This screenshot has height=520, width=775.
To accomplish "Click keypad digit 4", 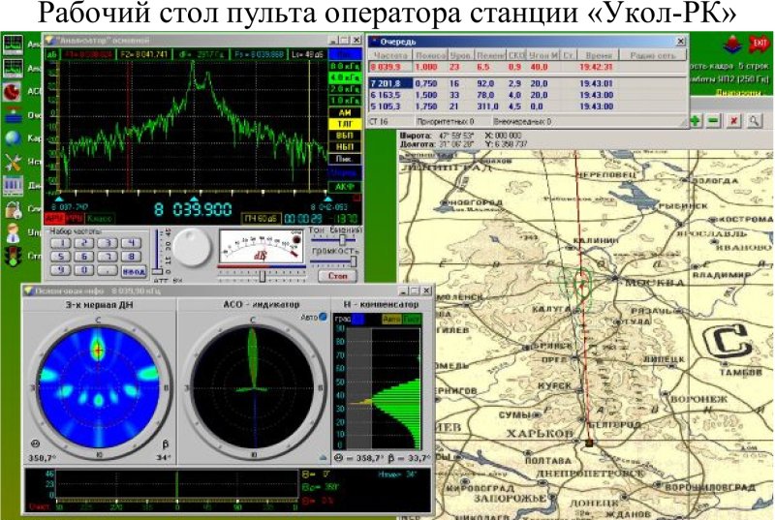I will point(131,243).
